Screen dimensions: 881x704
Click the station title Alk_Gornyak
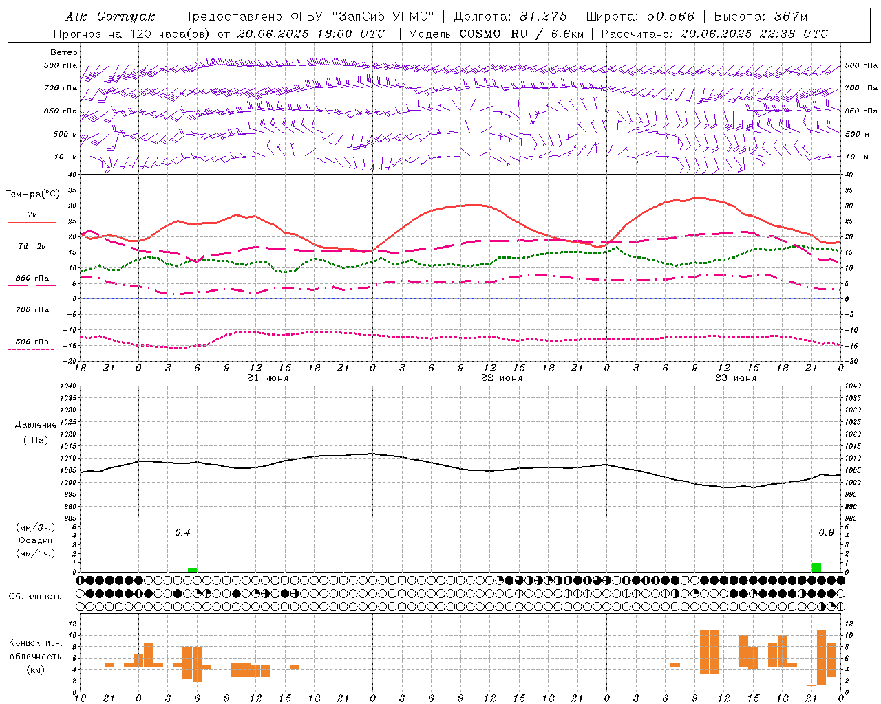110,16
